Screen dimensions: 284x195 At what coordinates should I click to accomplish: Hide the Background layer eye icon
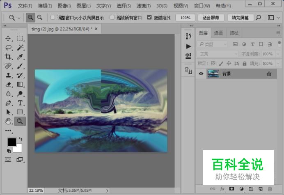click(x=201, y=74)
